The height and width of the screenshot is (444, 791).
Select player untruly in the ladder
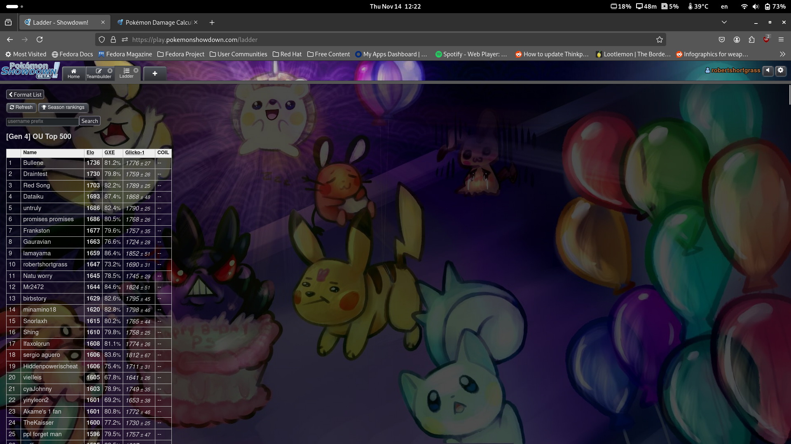point(32,208)
